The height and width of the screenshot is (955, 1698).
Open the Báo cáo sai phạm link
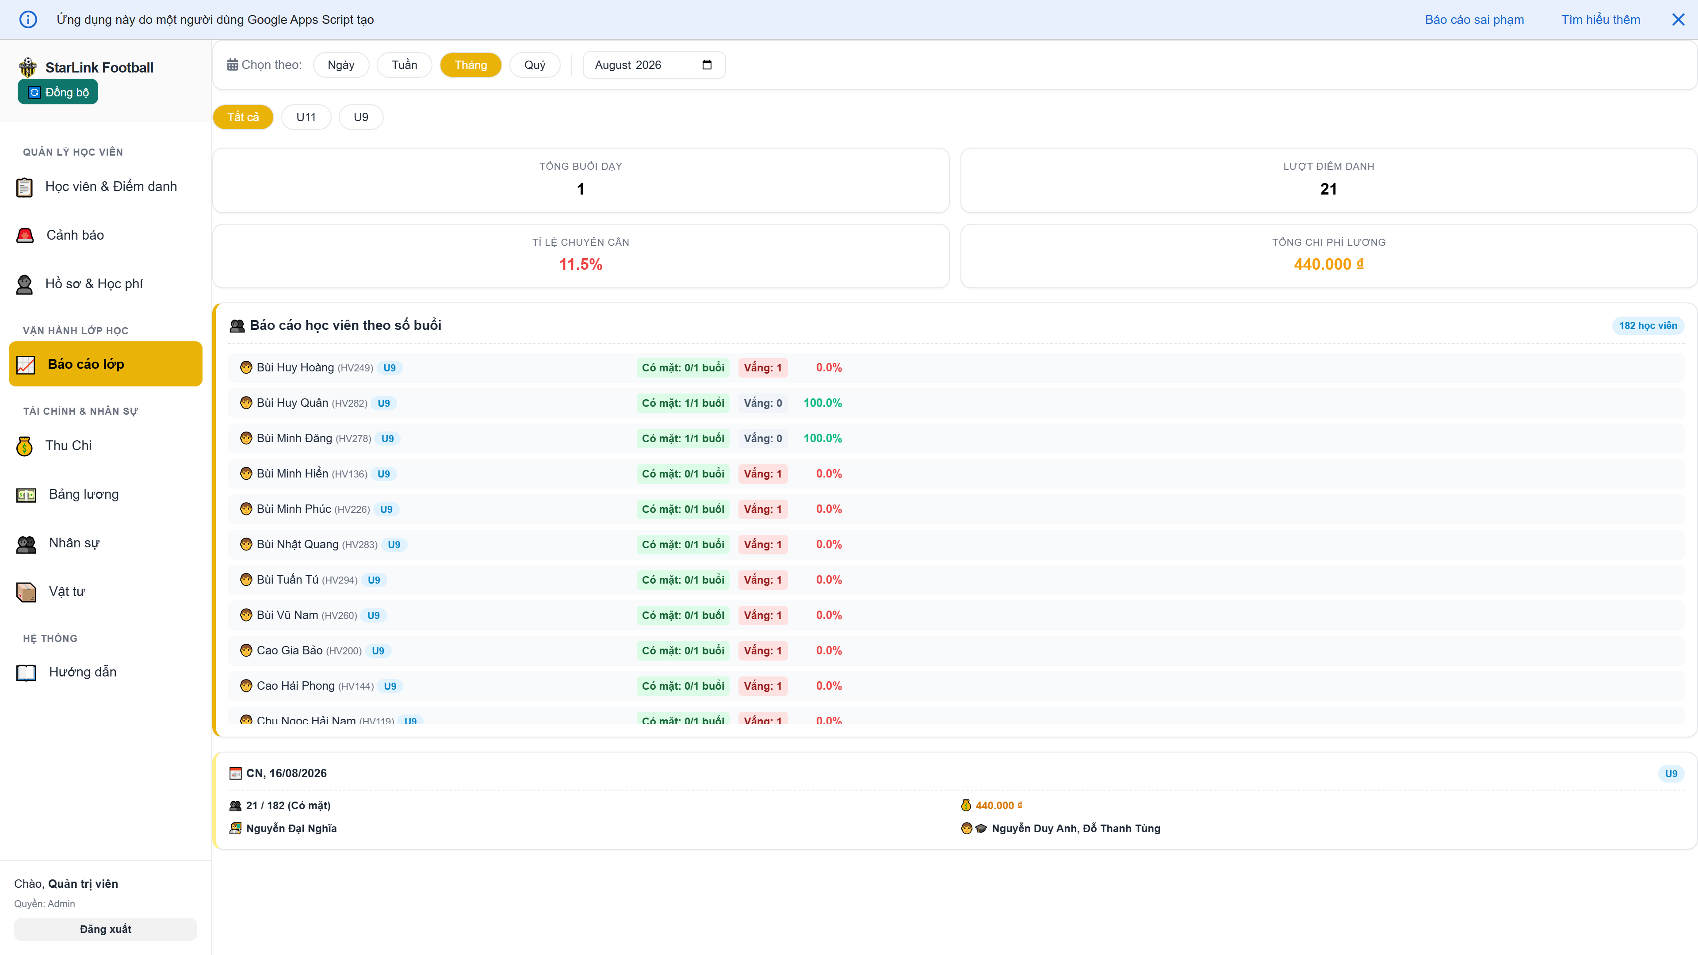(1475, 19)
